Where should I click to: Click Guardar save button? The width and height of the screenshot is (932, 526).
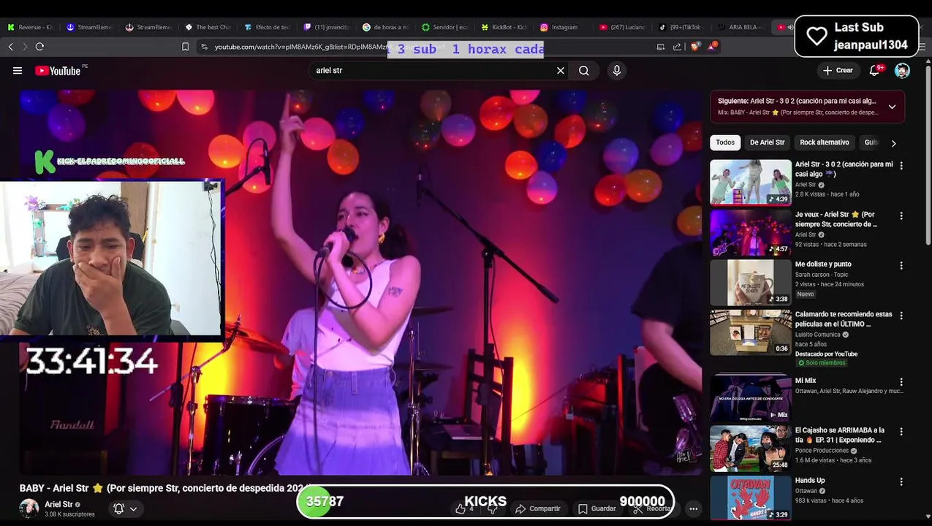click(x=597, y=508)
